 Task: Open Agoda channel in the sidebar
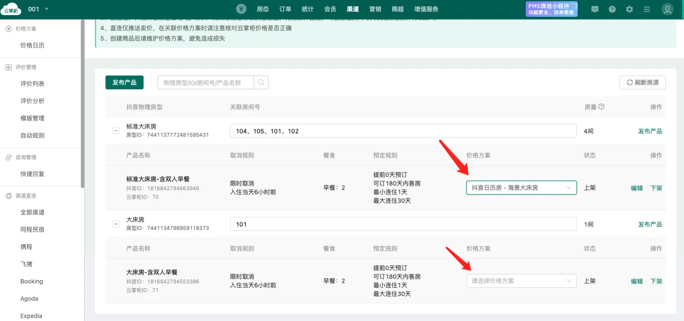point(29,299)
